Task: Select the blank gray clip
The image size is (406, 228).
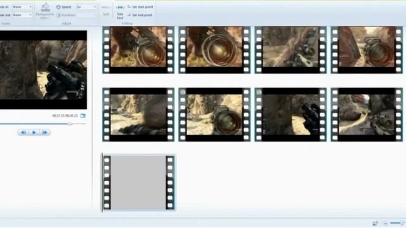Action: pos(139,182)
